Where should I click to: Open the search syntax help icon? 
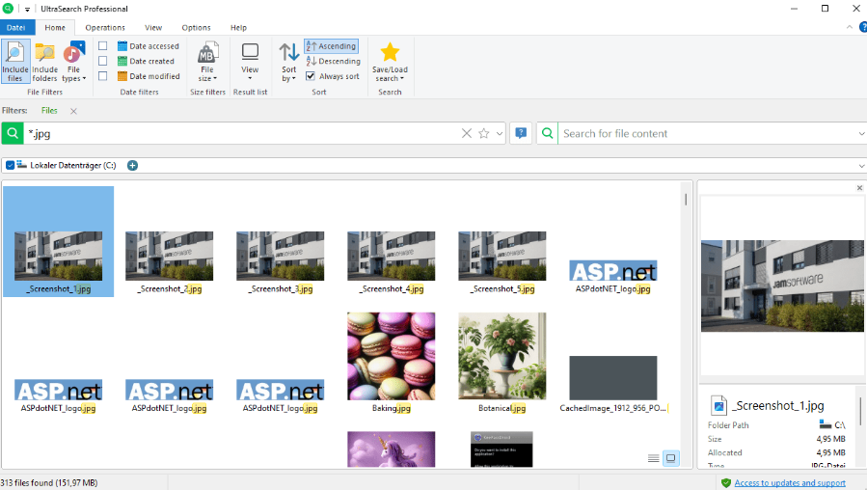tap(521, 133)
